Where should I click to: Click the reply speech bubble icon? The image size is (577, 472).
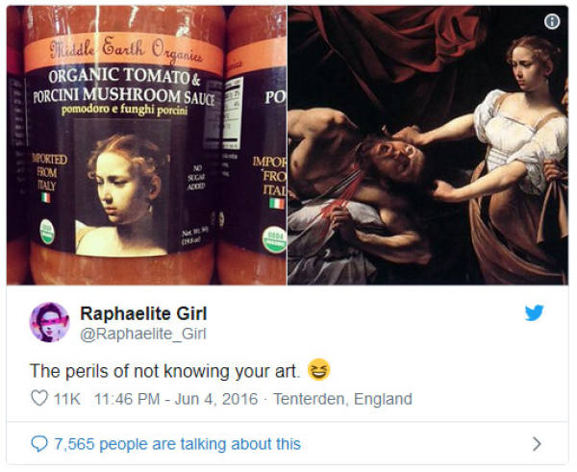coord(39,444)
